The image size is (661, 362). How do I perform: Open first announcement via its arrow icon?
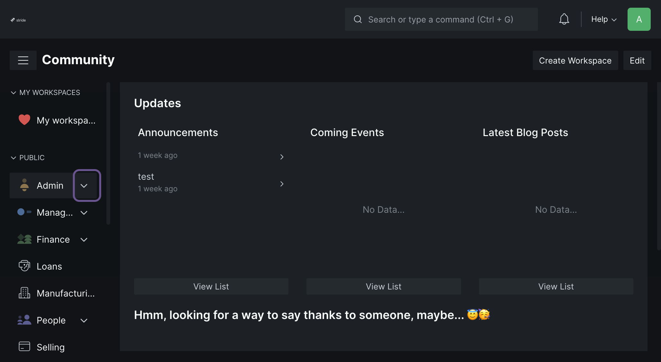point(282,157)
